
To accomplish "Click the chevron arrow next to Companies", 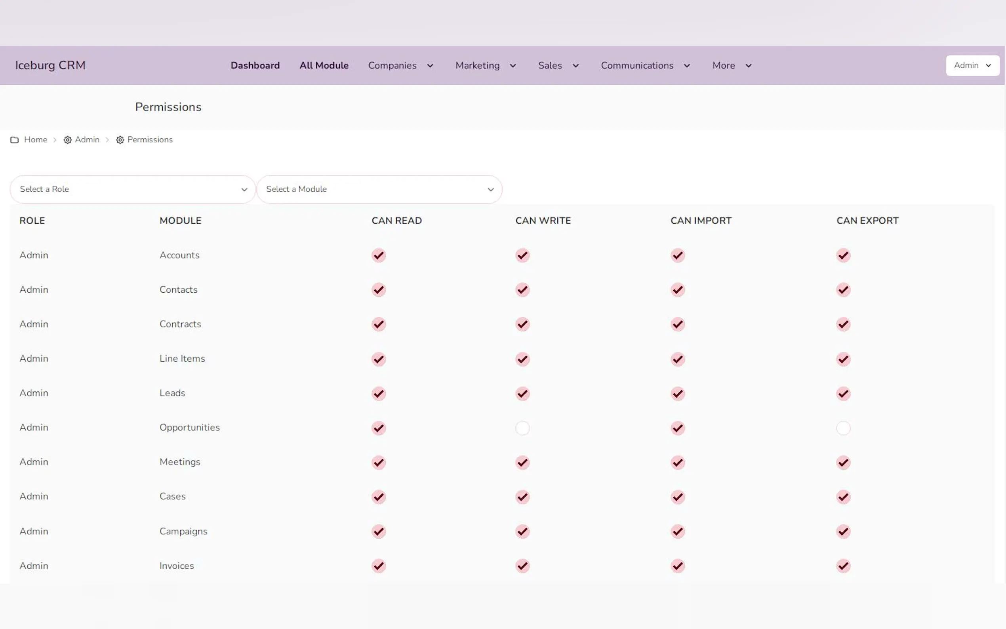I will point(430,66).
